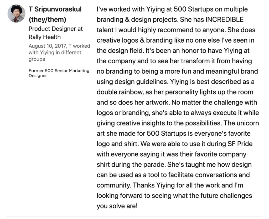Click the word 'groups' under the date
This screenshot has height=219, width=269.
[x=37, y=59]
